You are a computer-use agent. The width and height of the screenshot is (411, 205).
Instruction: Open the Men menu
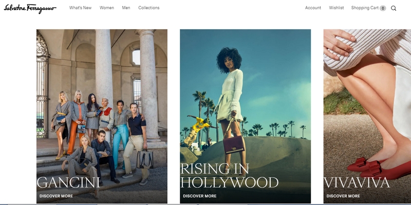(x=126, y=8)
